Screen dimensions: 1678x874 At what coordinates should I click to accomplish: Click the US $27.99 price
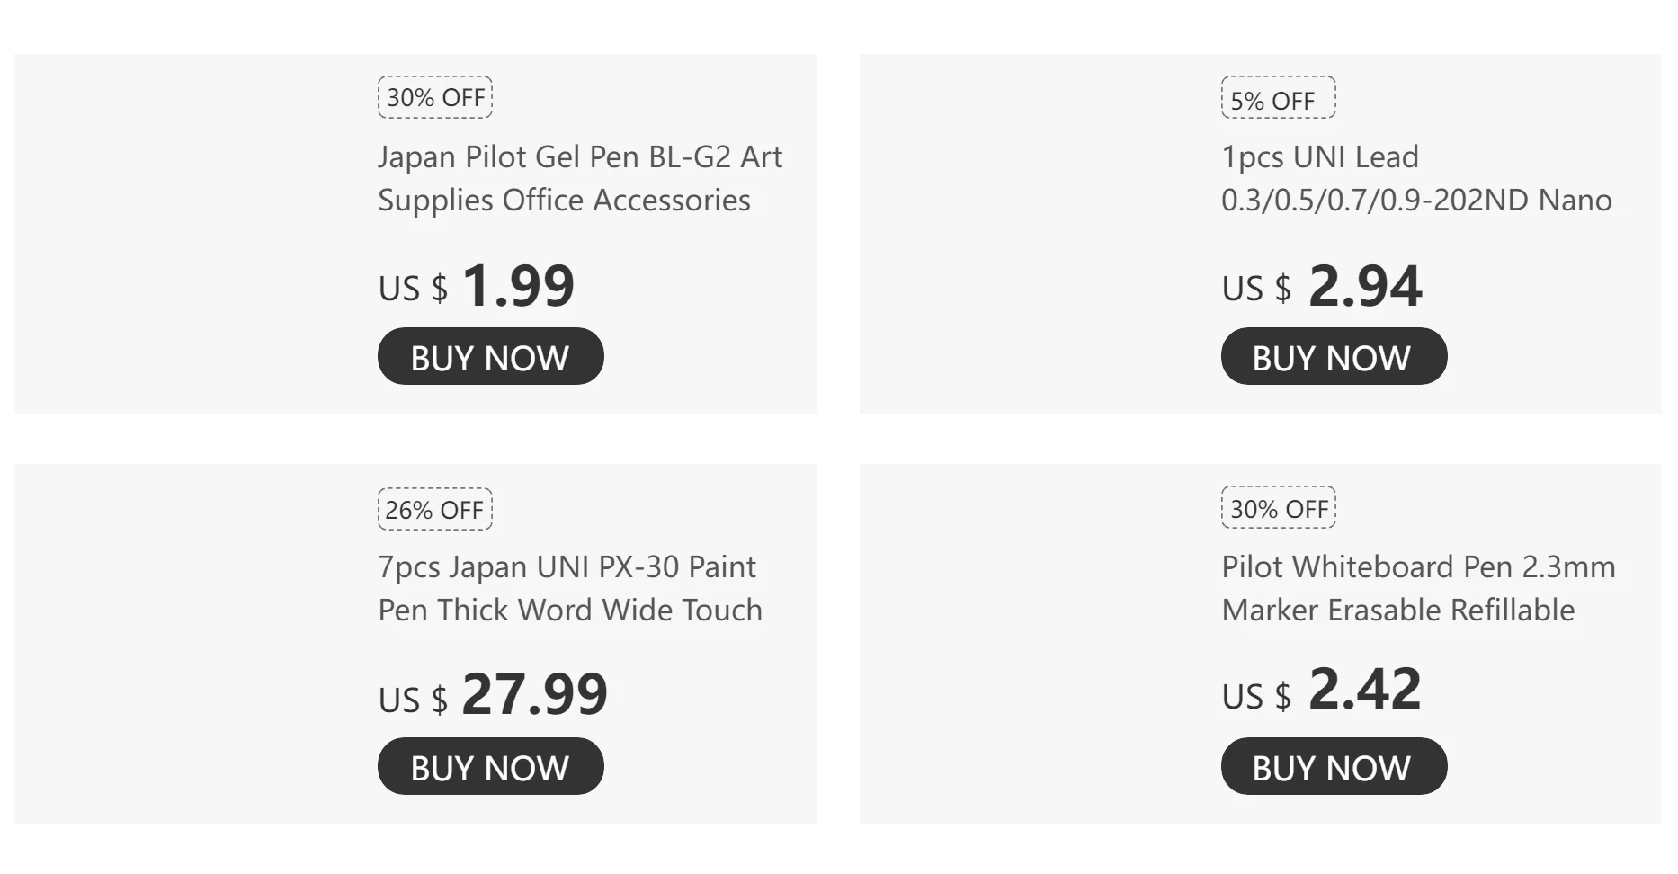tap(493, 695)
